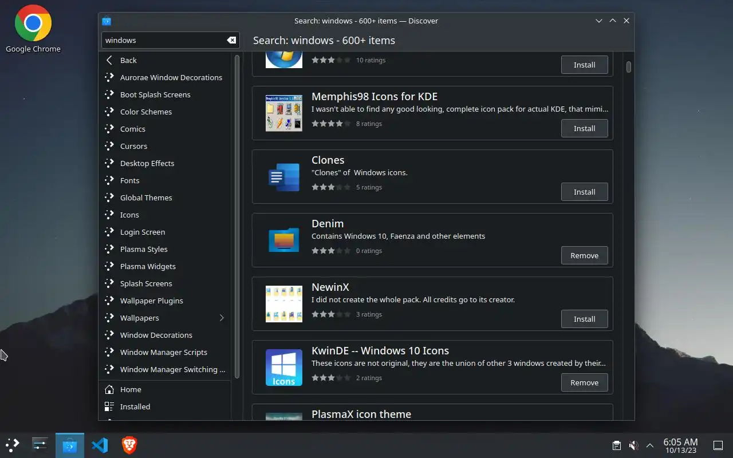Click the Plasma Widgets category icon
Image resolution: width=733 pixels, height=458 pixels.
109,266
